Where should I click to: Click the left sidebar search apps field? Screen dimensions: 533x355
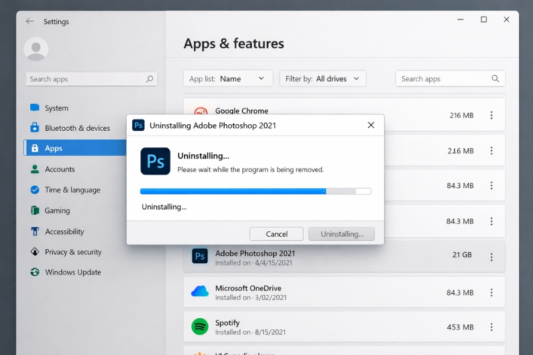point(85,79)
